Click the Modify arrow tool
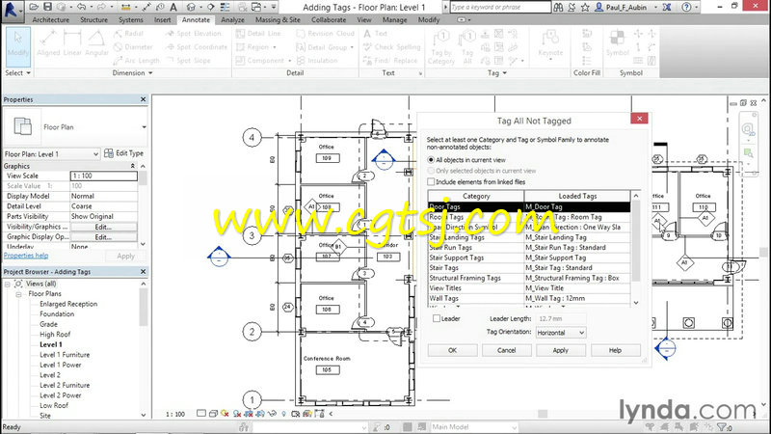 (x=18, y=46)
